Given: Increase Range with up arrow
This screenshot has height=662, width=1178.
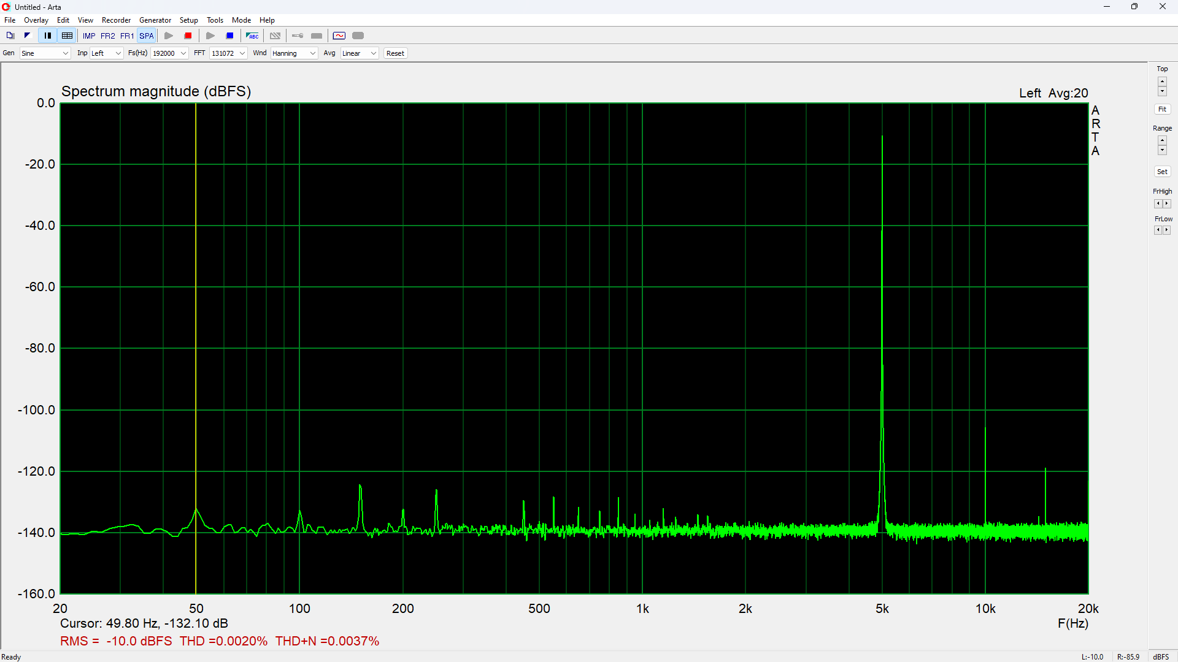Looking at the screenshot, I should (1162, 140).
